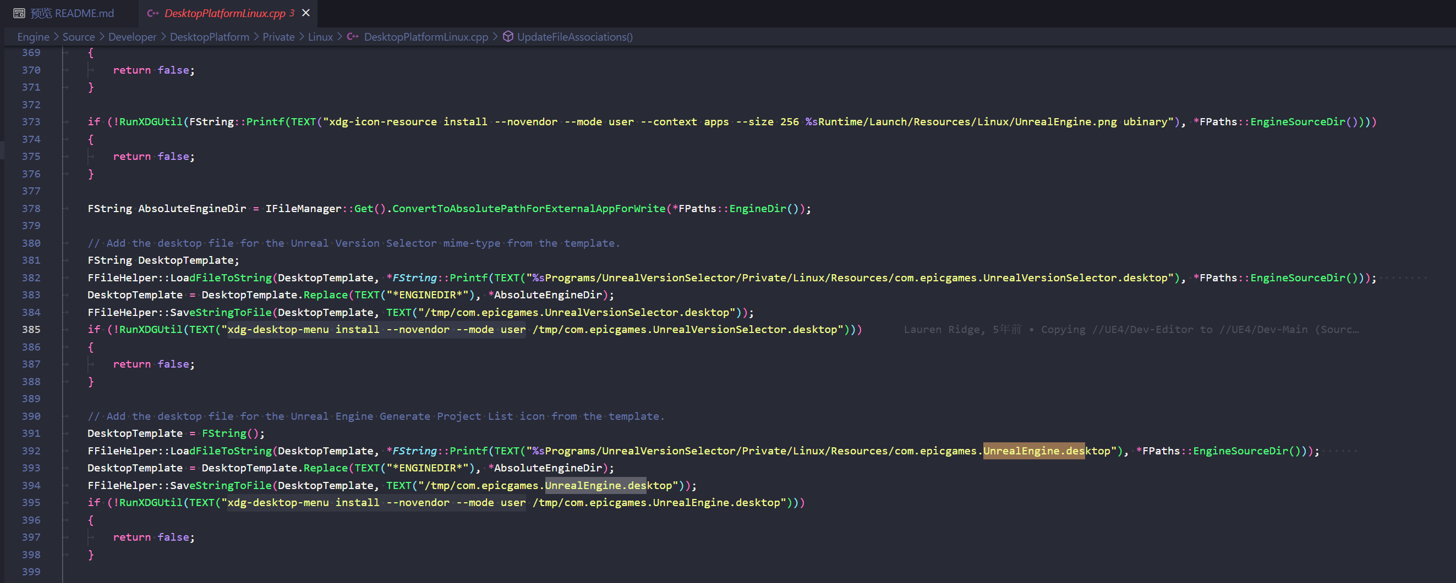This screenshot has height=583, width=1456.
Task: Click 'return false;' on line 951 area line 397
Action: [154, 537]
